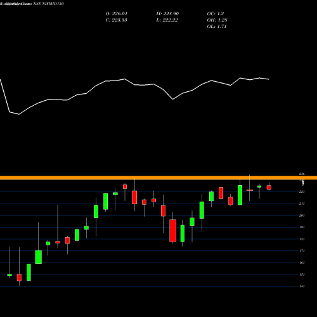Select the OH: 1.28 reading
The width and height of the screenshot is (317, 317).
217,20
